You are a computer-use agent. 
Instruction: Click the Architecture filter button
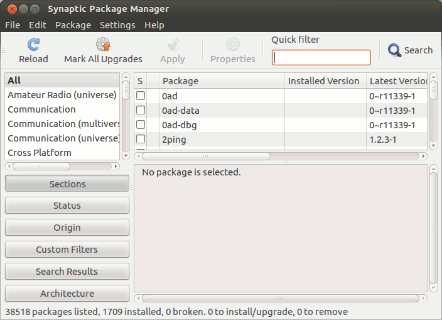click(67, 294)
